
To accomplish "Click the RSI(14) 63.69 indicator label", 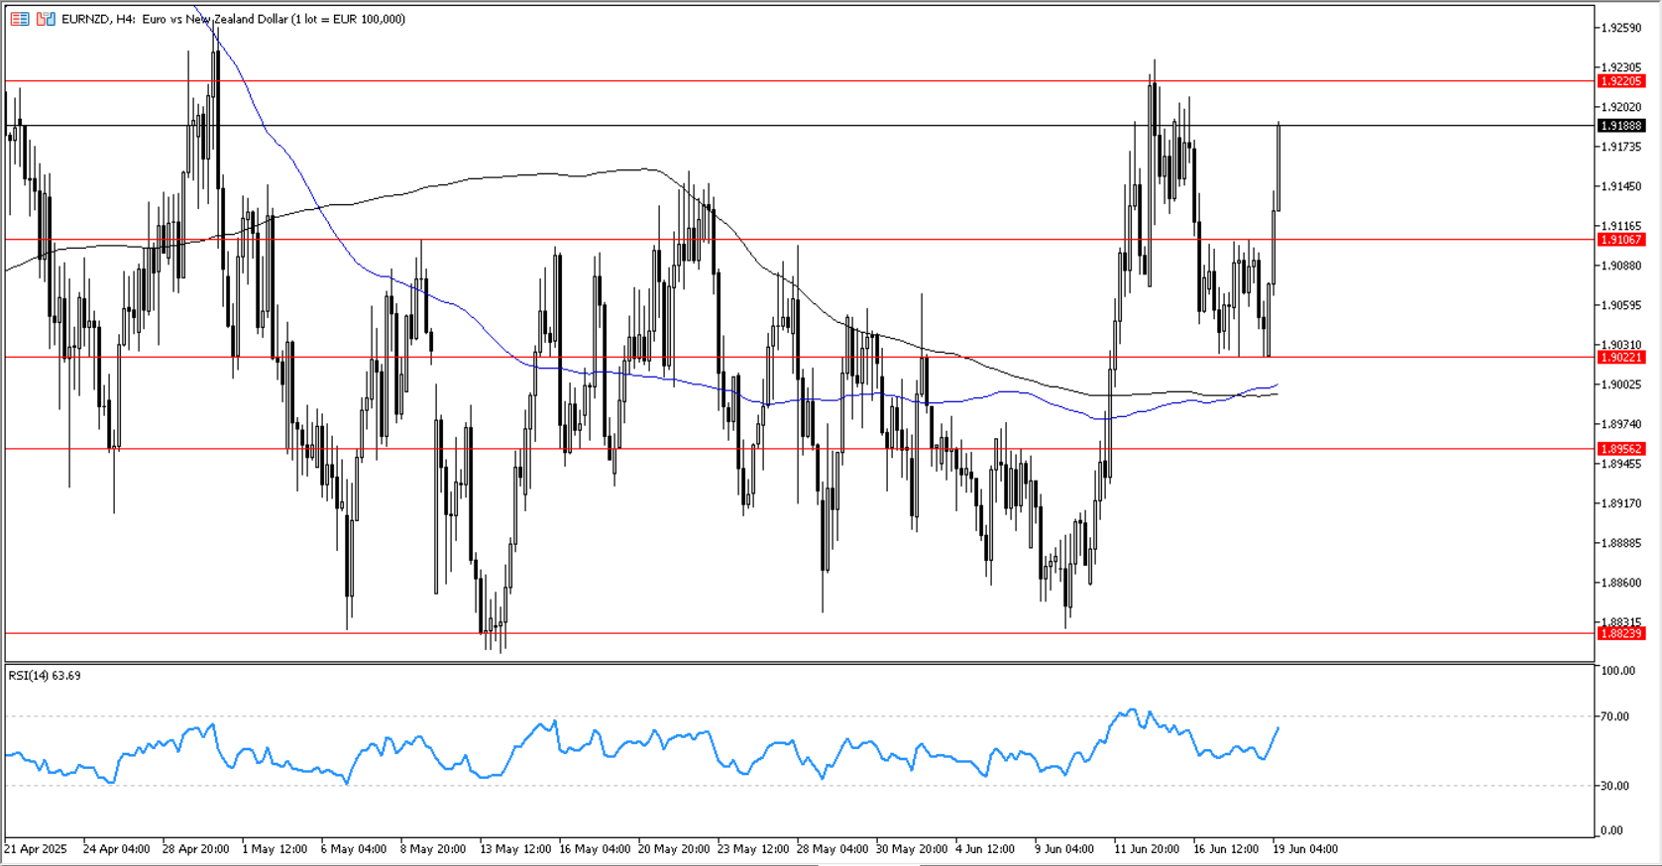I will coord(45,676).
